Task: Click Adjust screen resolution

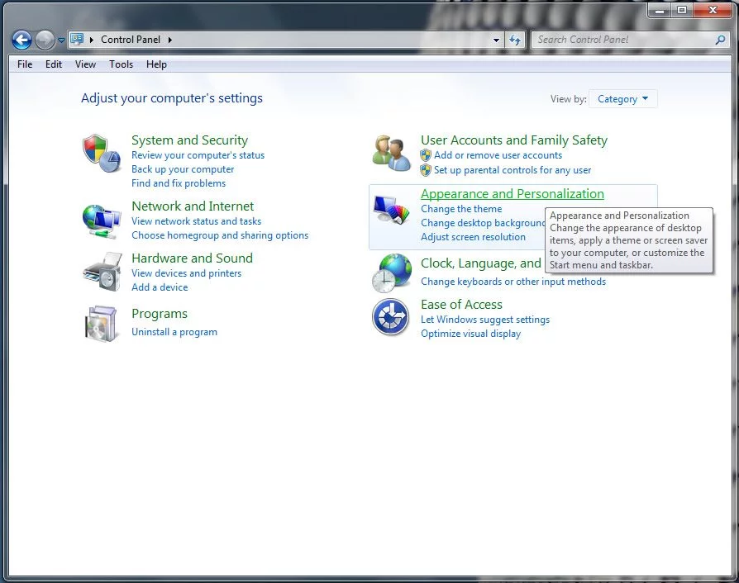Action: (x=473, y=237)
